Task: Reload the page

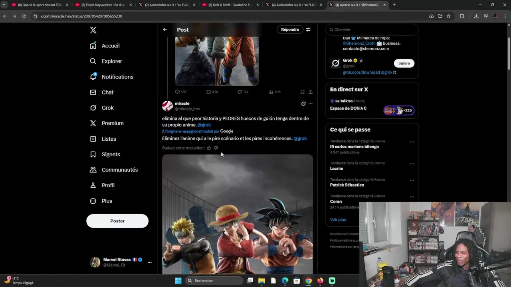Action: pos(24,16)
